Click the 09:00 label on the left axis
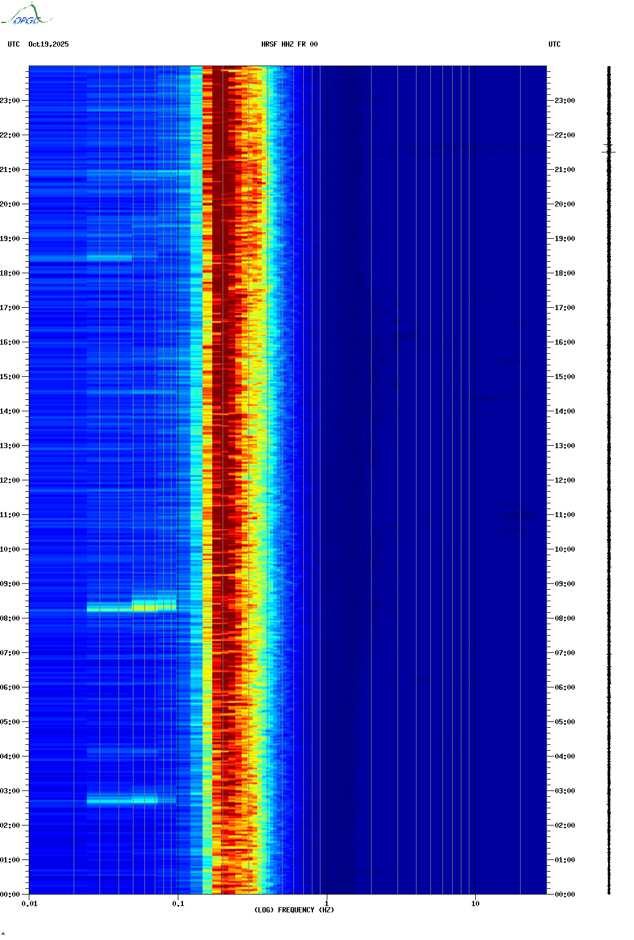 [10, 584]
